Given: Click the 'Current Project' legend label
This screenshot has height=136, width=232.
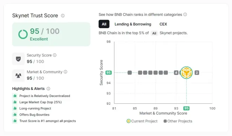Looking at the screenshot, I should 144,121.
